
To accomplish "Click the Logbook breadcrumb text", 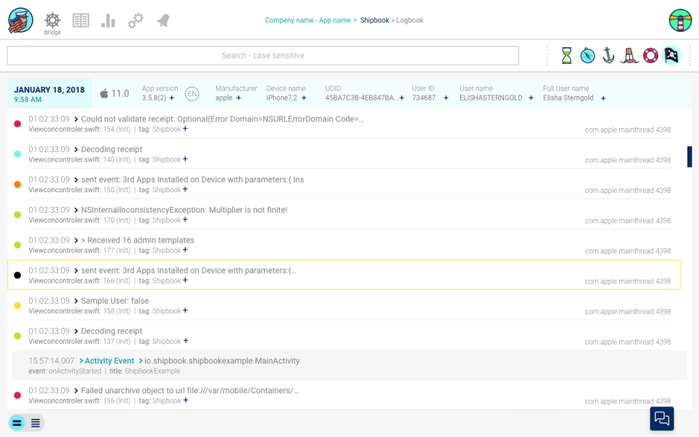I will point(410,20).
